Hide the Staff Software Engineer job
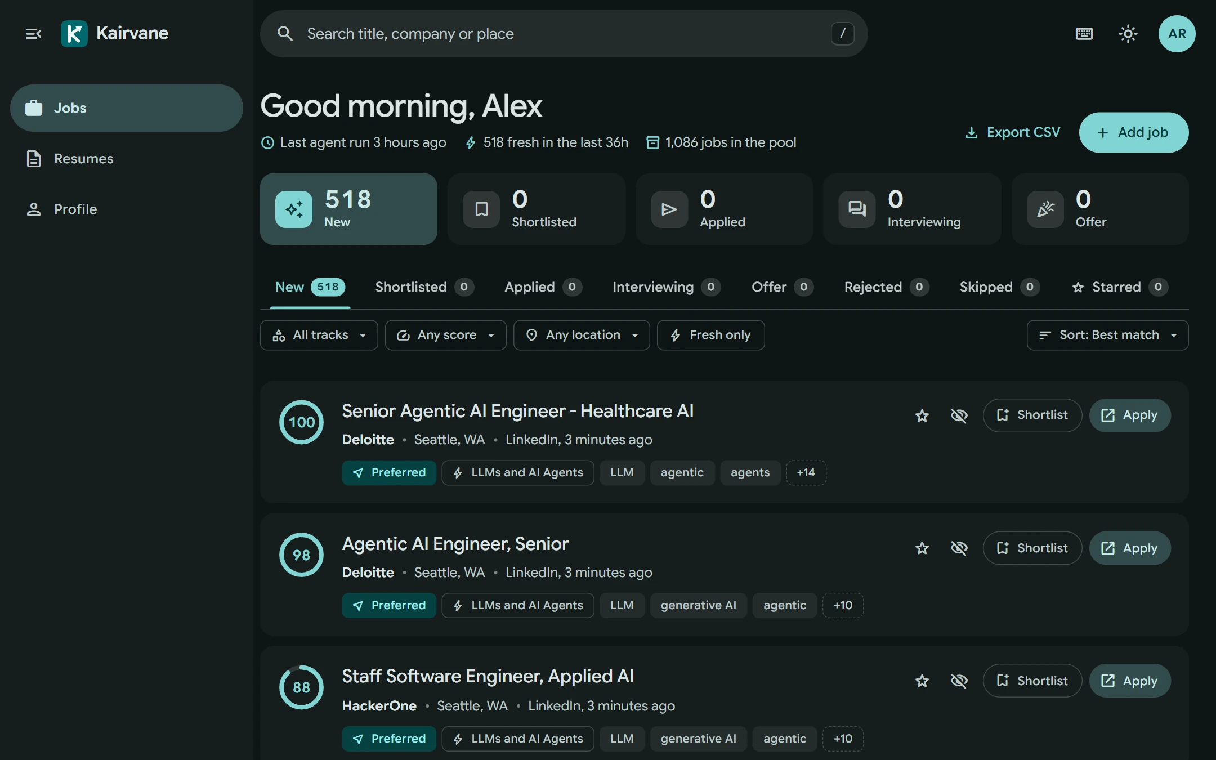 pyautogui.click(x=959, y=681)
